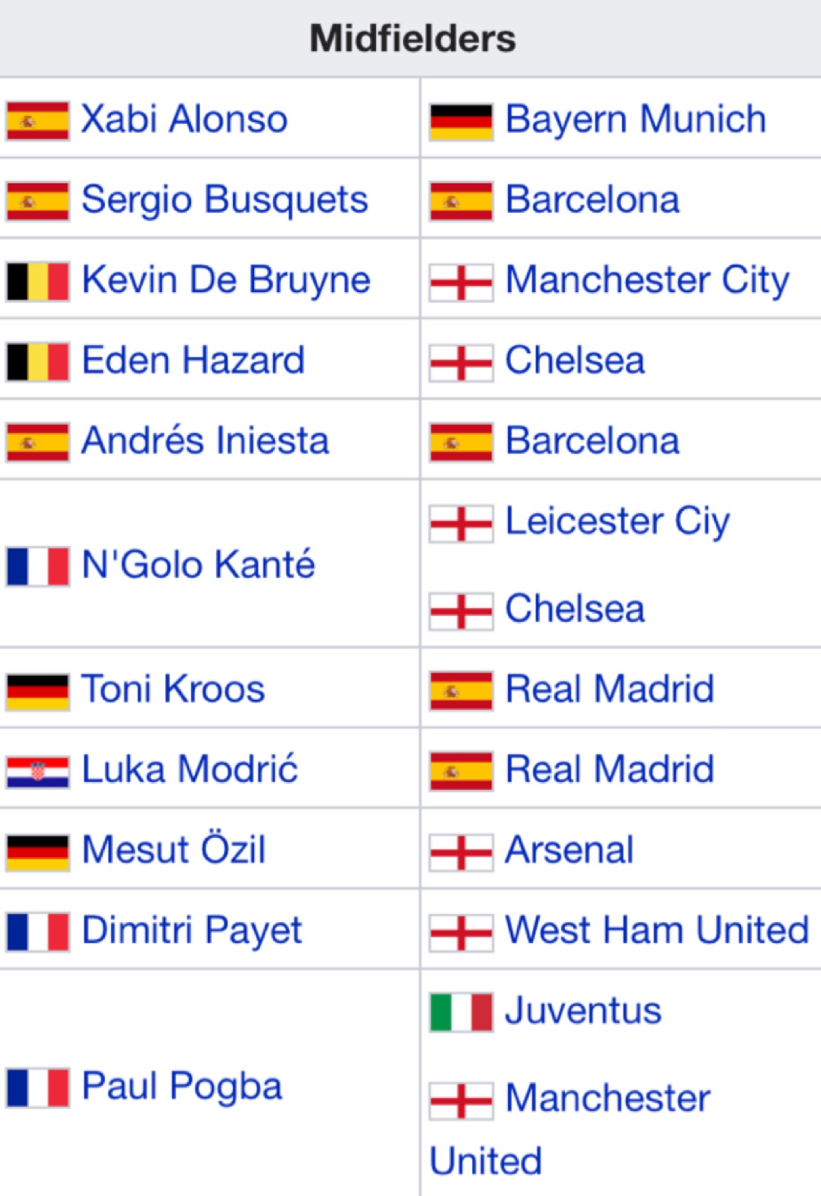Follow the West Ham United link

click(657, 929)
